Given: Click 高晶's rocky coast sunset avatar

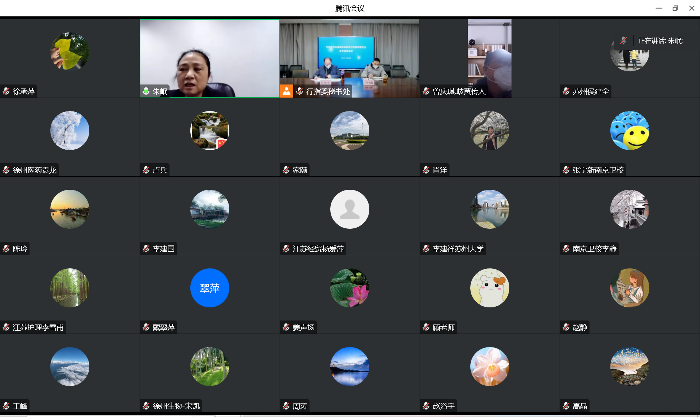Looking at the screenshot, I should (630, 366).
